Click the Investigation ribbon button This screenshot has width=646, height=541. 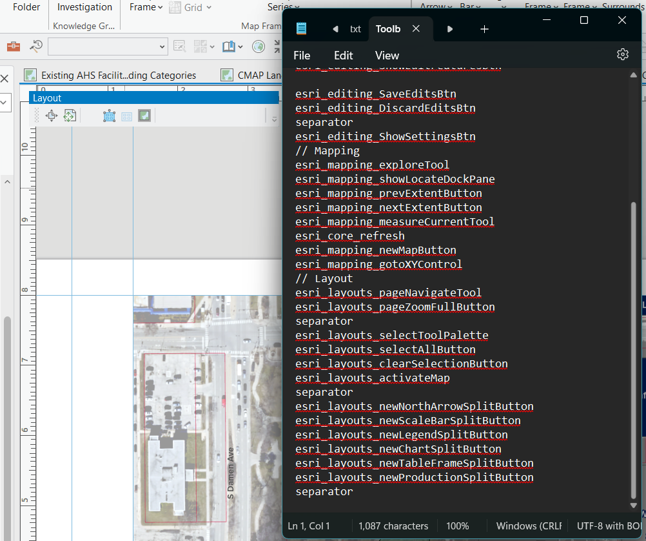coord(84,7)
